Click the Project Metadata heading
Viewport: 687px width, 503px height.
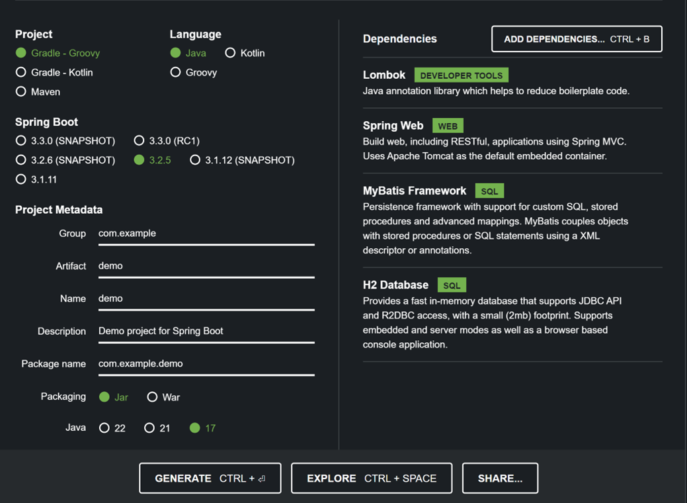(x=59, y=210)
